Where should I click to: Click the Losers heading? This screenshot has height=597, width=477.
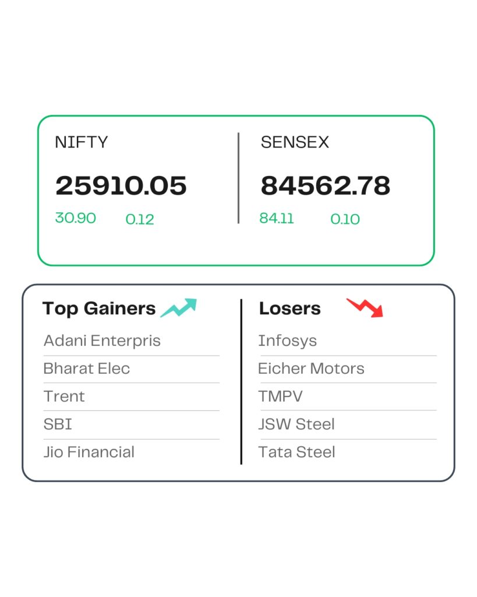tap(289, 308)
